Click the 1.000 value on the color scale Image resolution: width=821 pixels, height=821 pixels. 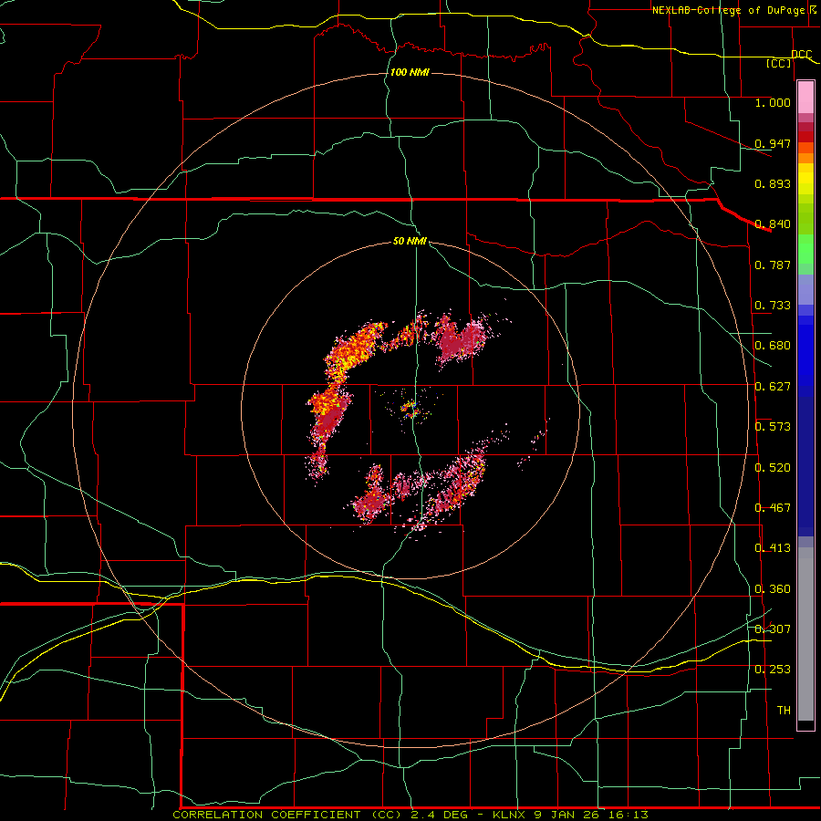tap(773, 102)
